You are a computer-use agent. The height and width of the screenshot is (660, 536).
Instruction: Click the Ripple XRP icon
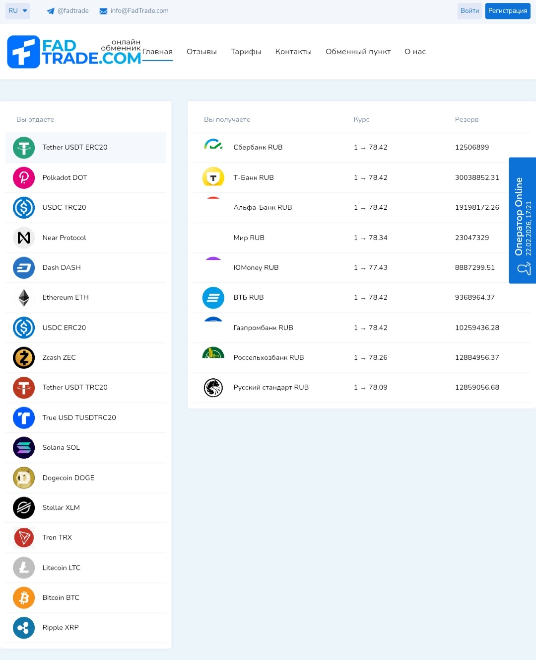[x=24, y=628]
